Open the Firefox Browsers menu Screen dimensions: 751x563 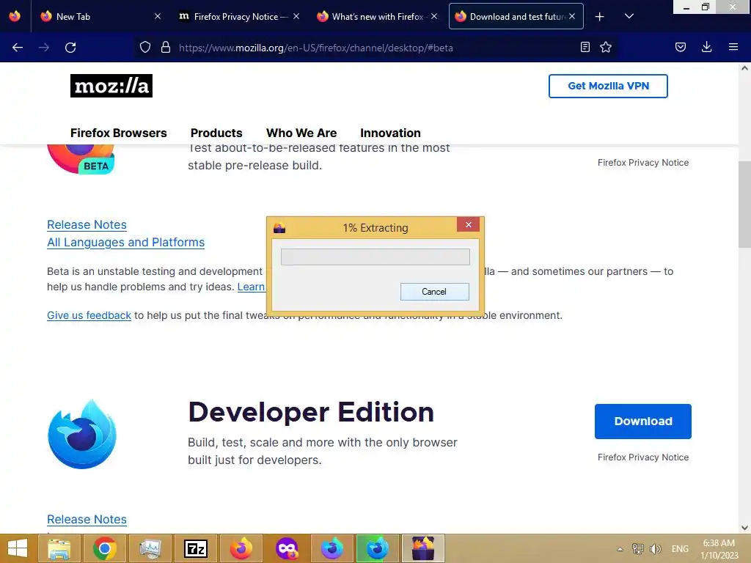click(118, 133)
